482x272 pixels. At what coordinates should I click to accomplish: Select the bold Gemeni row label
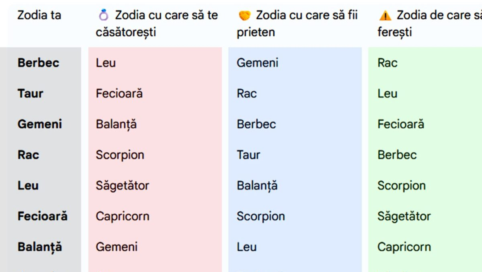pos(40,124)
